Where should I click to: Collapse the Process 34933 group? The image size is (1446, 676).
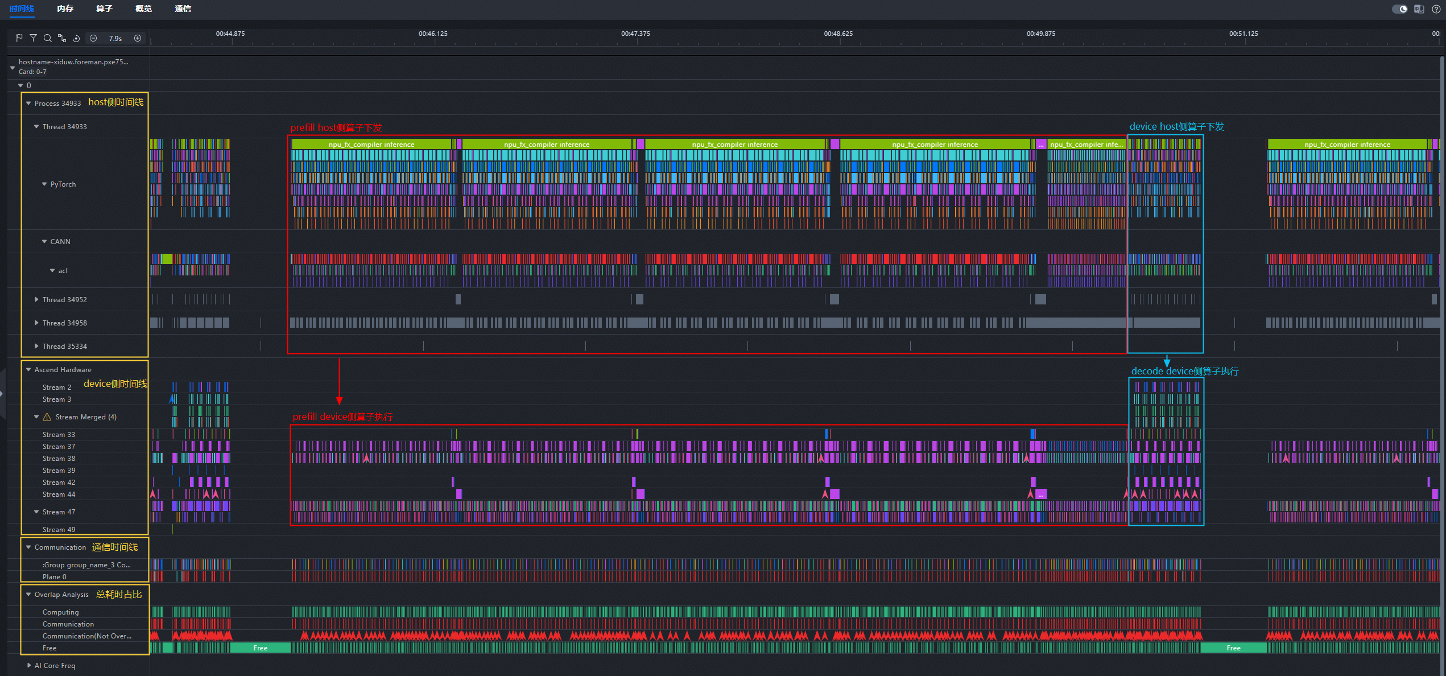tap(28, 104)
